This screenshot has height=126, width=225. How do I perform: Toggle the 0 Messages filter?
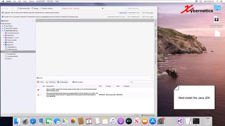tap(63, 82)
